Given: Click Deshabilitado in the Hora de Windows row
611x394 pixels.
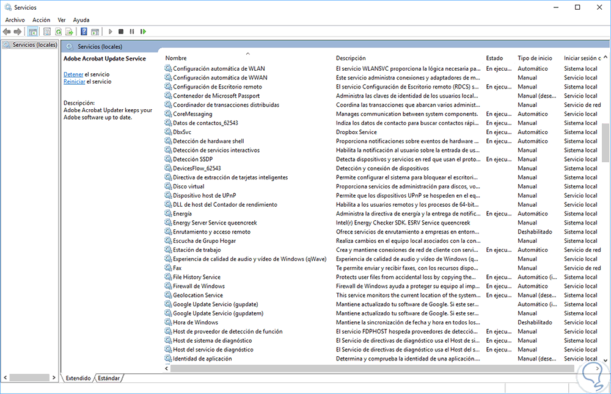Looking at the screenshot, I should (x=535, y=323).
